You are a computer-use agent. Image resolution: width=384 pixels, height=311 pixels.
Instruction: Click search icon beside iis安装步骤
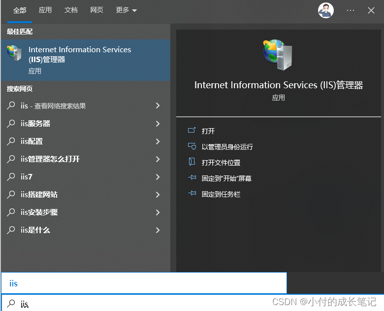pyautogui.click(x=11, y=212)
